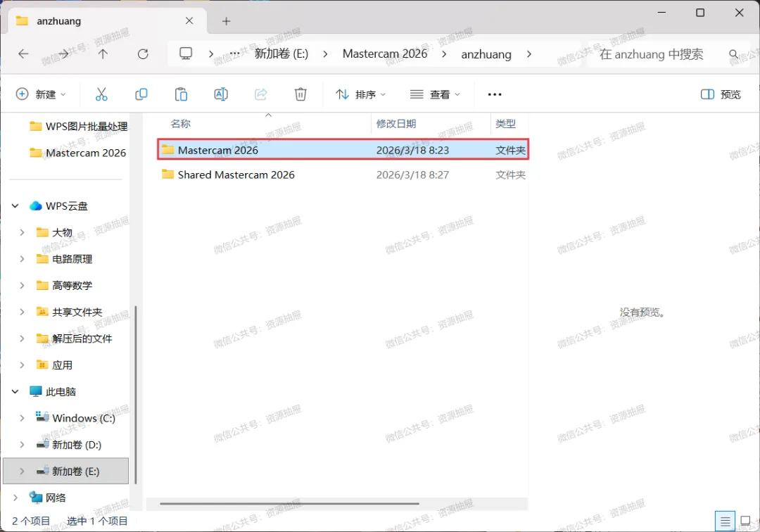Click the 2026/3/18 8:27 date cell

pyautogui.click(x=412, y=175)
